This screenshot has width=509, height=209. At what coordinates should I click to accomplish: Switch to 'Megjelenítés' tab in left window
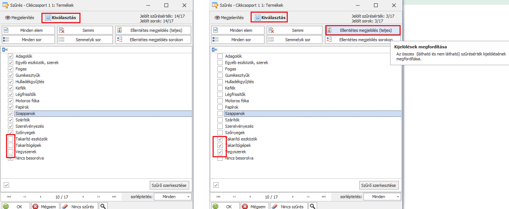(x=20, y=18)
